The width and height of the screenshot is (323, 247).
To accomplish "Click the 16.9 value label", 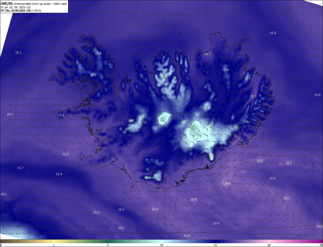I will (x=317, y=95).
